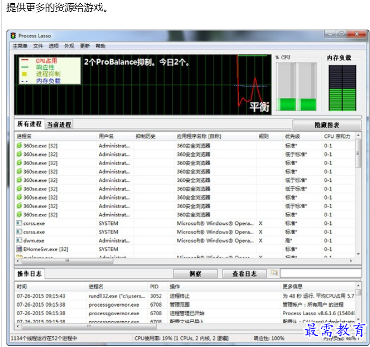Click the PID log column header

[158, 287]
